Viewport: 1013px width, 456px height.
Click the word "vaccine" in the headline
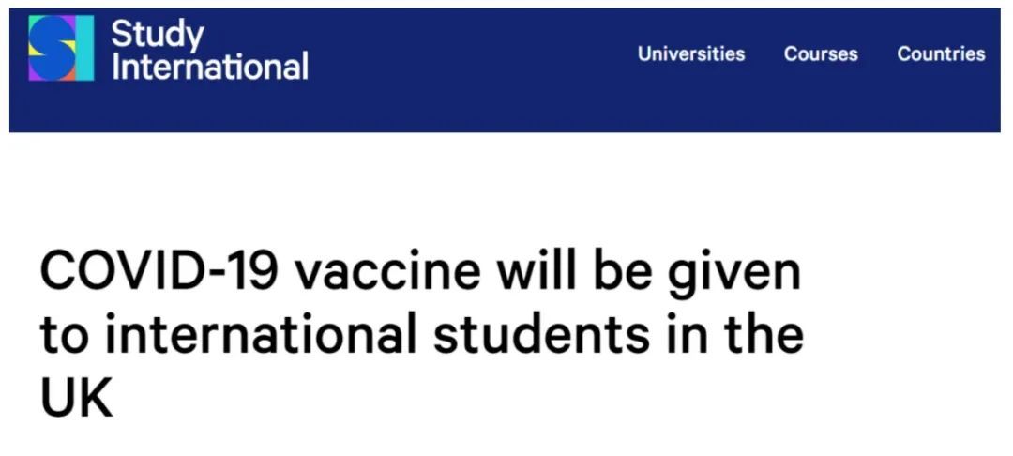coord(387,272)
